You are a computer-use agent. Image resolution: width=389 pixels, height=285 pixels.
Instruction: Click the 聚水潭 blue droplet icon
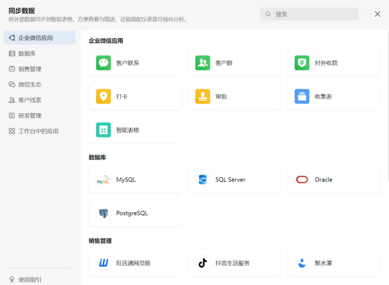coord(302,263)
